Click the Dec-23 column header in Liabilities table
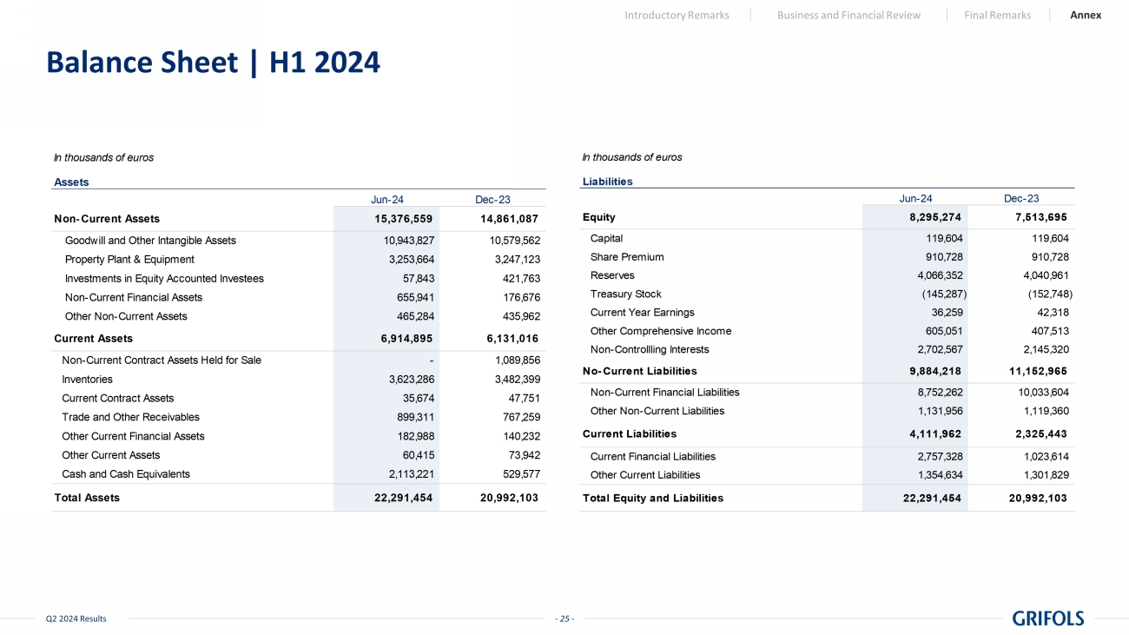The height and width of the screenshot is (635, 1129). pyautogui.click(x=1021, y=199)
